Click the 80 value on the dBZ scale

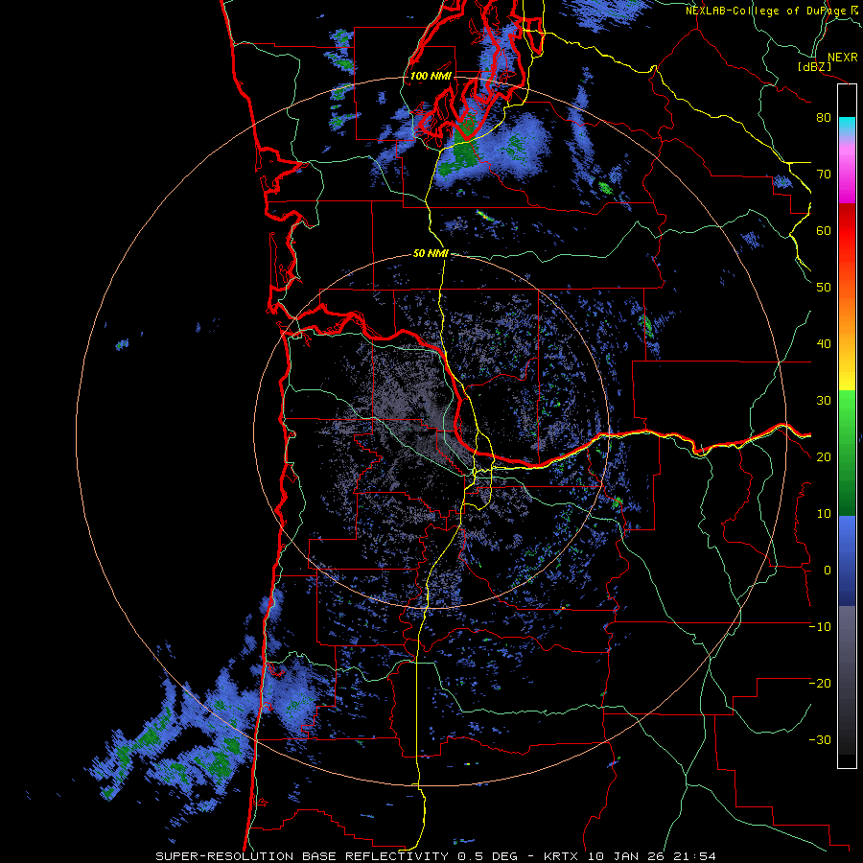point(824,118)
